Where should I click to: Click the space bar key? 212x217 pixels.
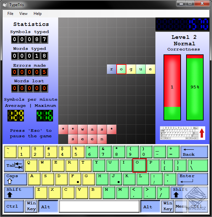[x=99, y=206]
